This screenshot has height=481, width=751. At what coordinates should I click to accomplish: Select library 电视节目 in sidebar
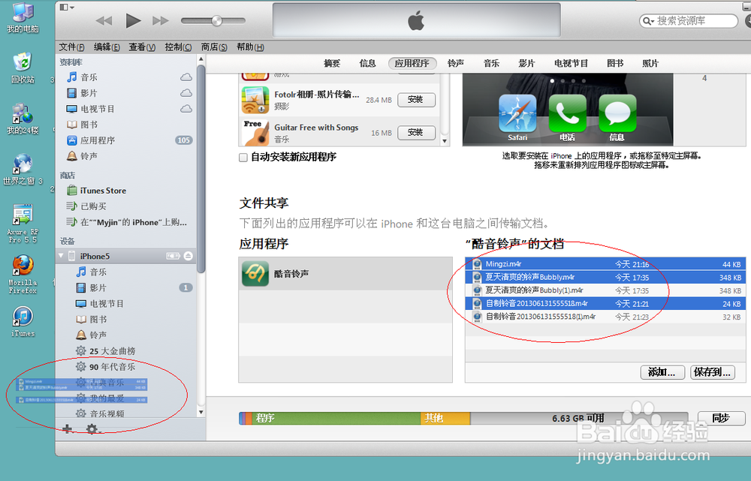[126, 109]
